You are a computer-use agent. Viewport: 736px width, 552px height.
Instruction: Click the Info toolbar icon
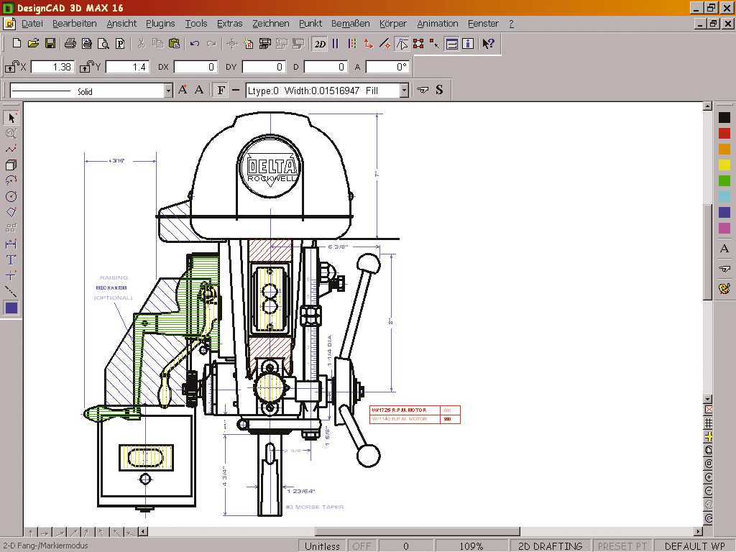click(467, 44)
